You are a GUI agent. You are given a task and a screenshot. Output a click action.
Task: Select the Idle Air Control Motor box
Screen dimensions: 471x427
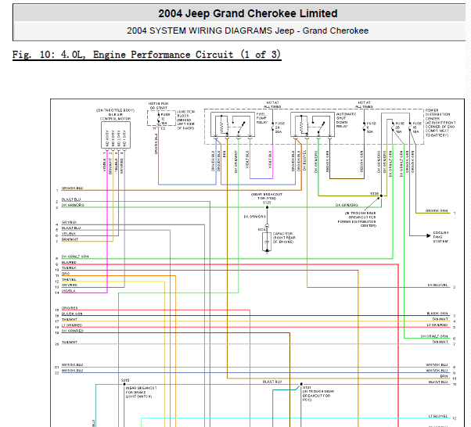(x=116, y=135)
